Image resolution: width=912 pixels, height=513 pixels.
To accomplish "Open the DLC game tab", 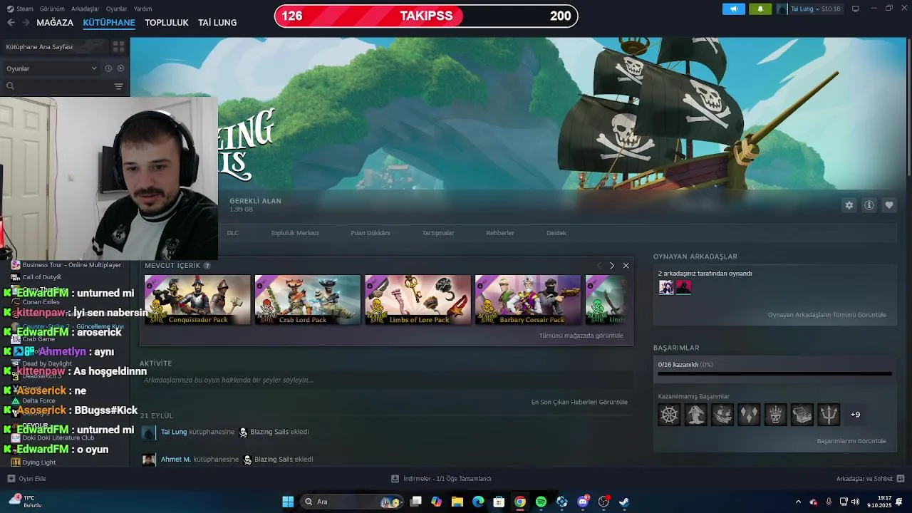I will (x=233, y=233).
